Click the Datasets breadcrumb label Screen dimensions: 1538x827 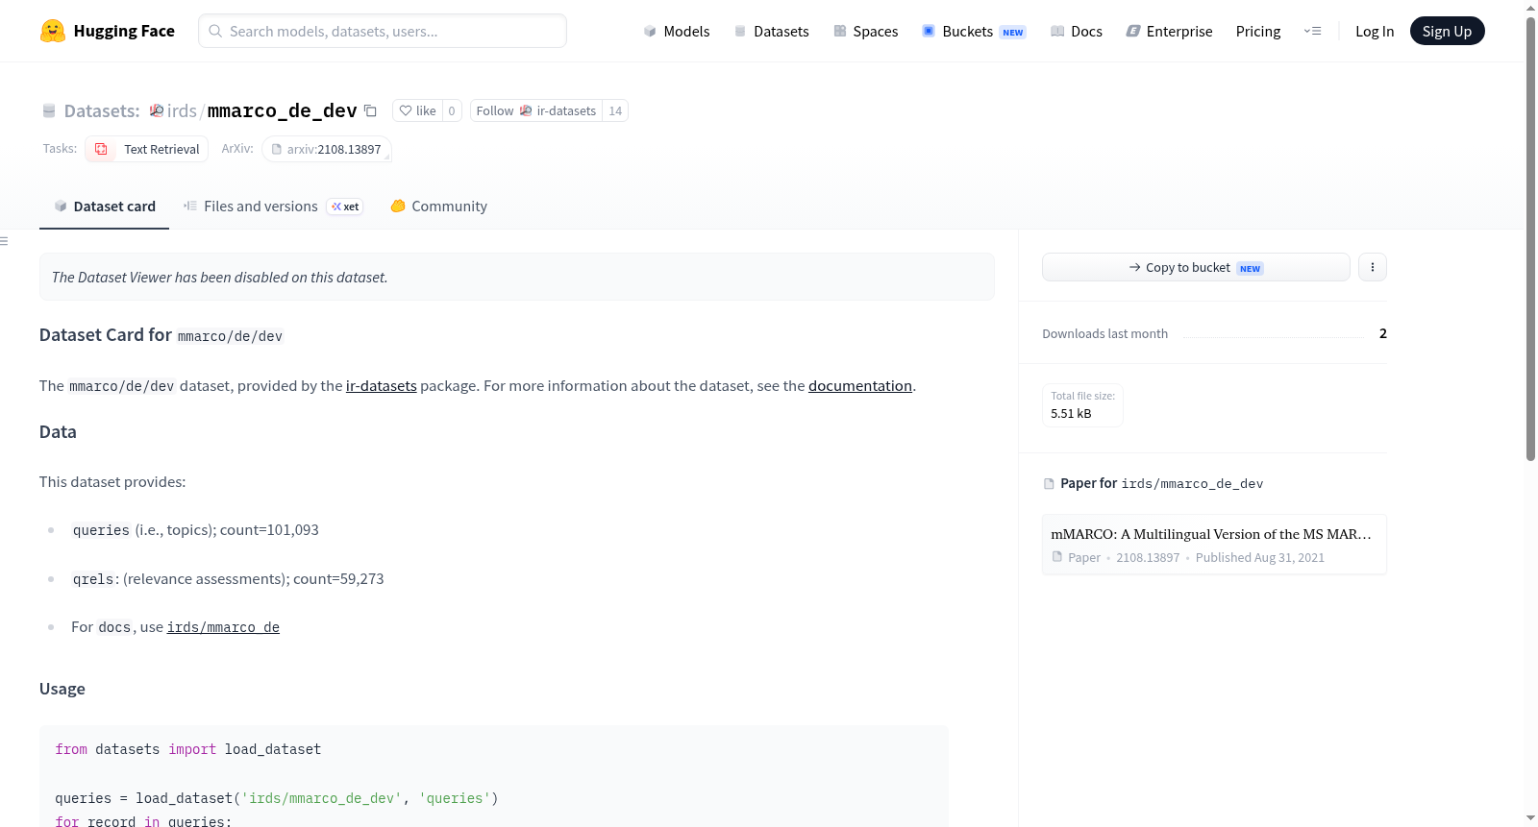tap(102, 111)
